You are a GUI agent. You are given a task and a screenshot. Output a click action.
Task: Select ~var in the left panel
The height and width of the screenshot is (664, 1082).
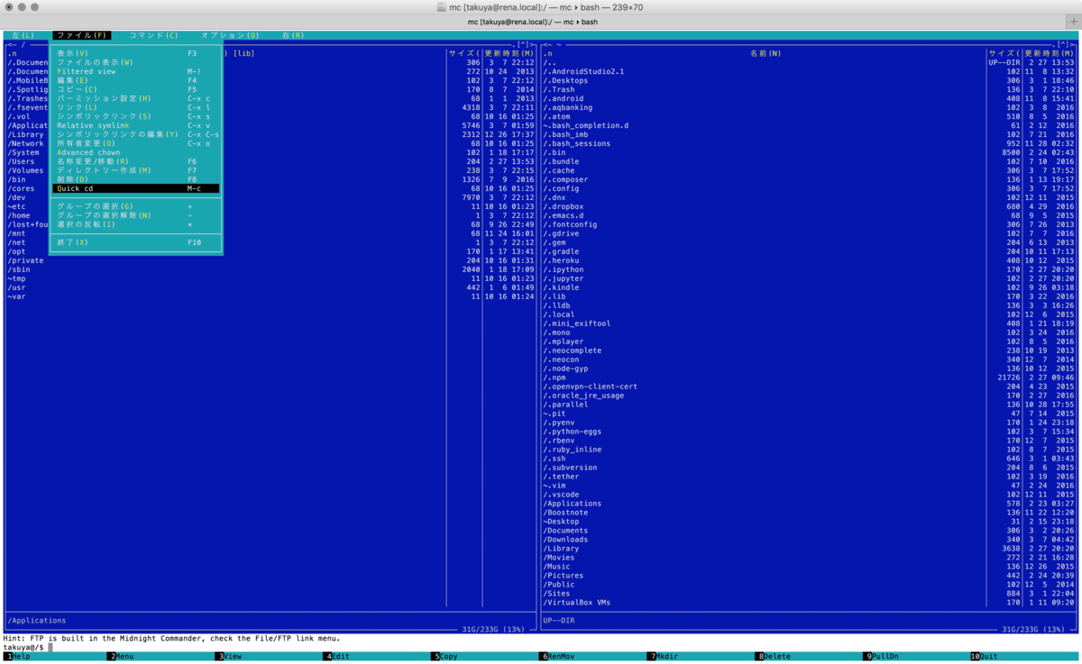[x=270, y=296]
